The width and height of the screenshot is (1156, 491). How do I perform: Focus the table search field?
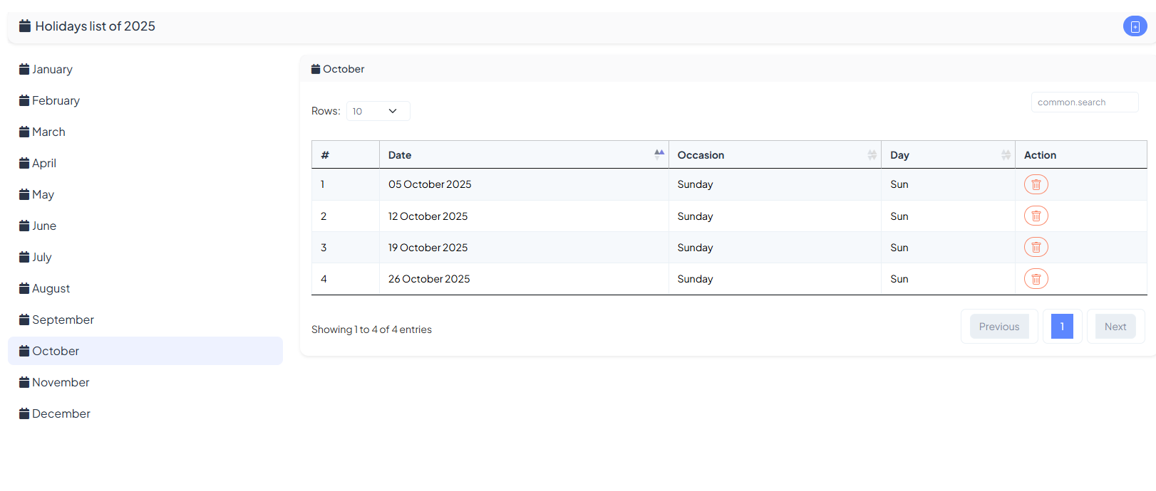pyautogui.click(x=1084, y=102)
